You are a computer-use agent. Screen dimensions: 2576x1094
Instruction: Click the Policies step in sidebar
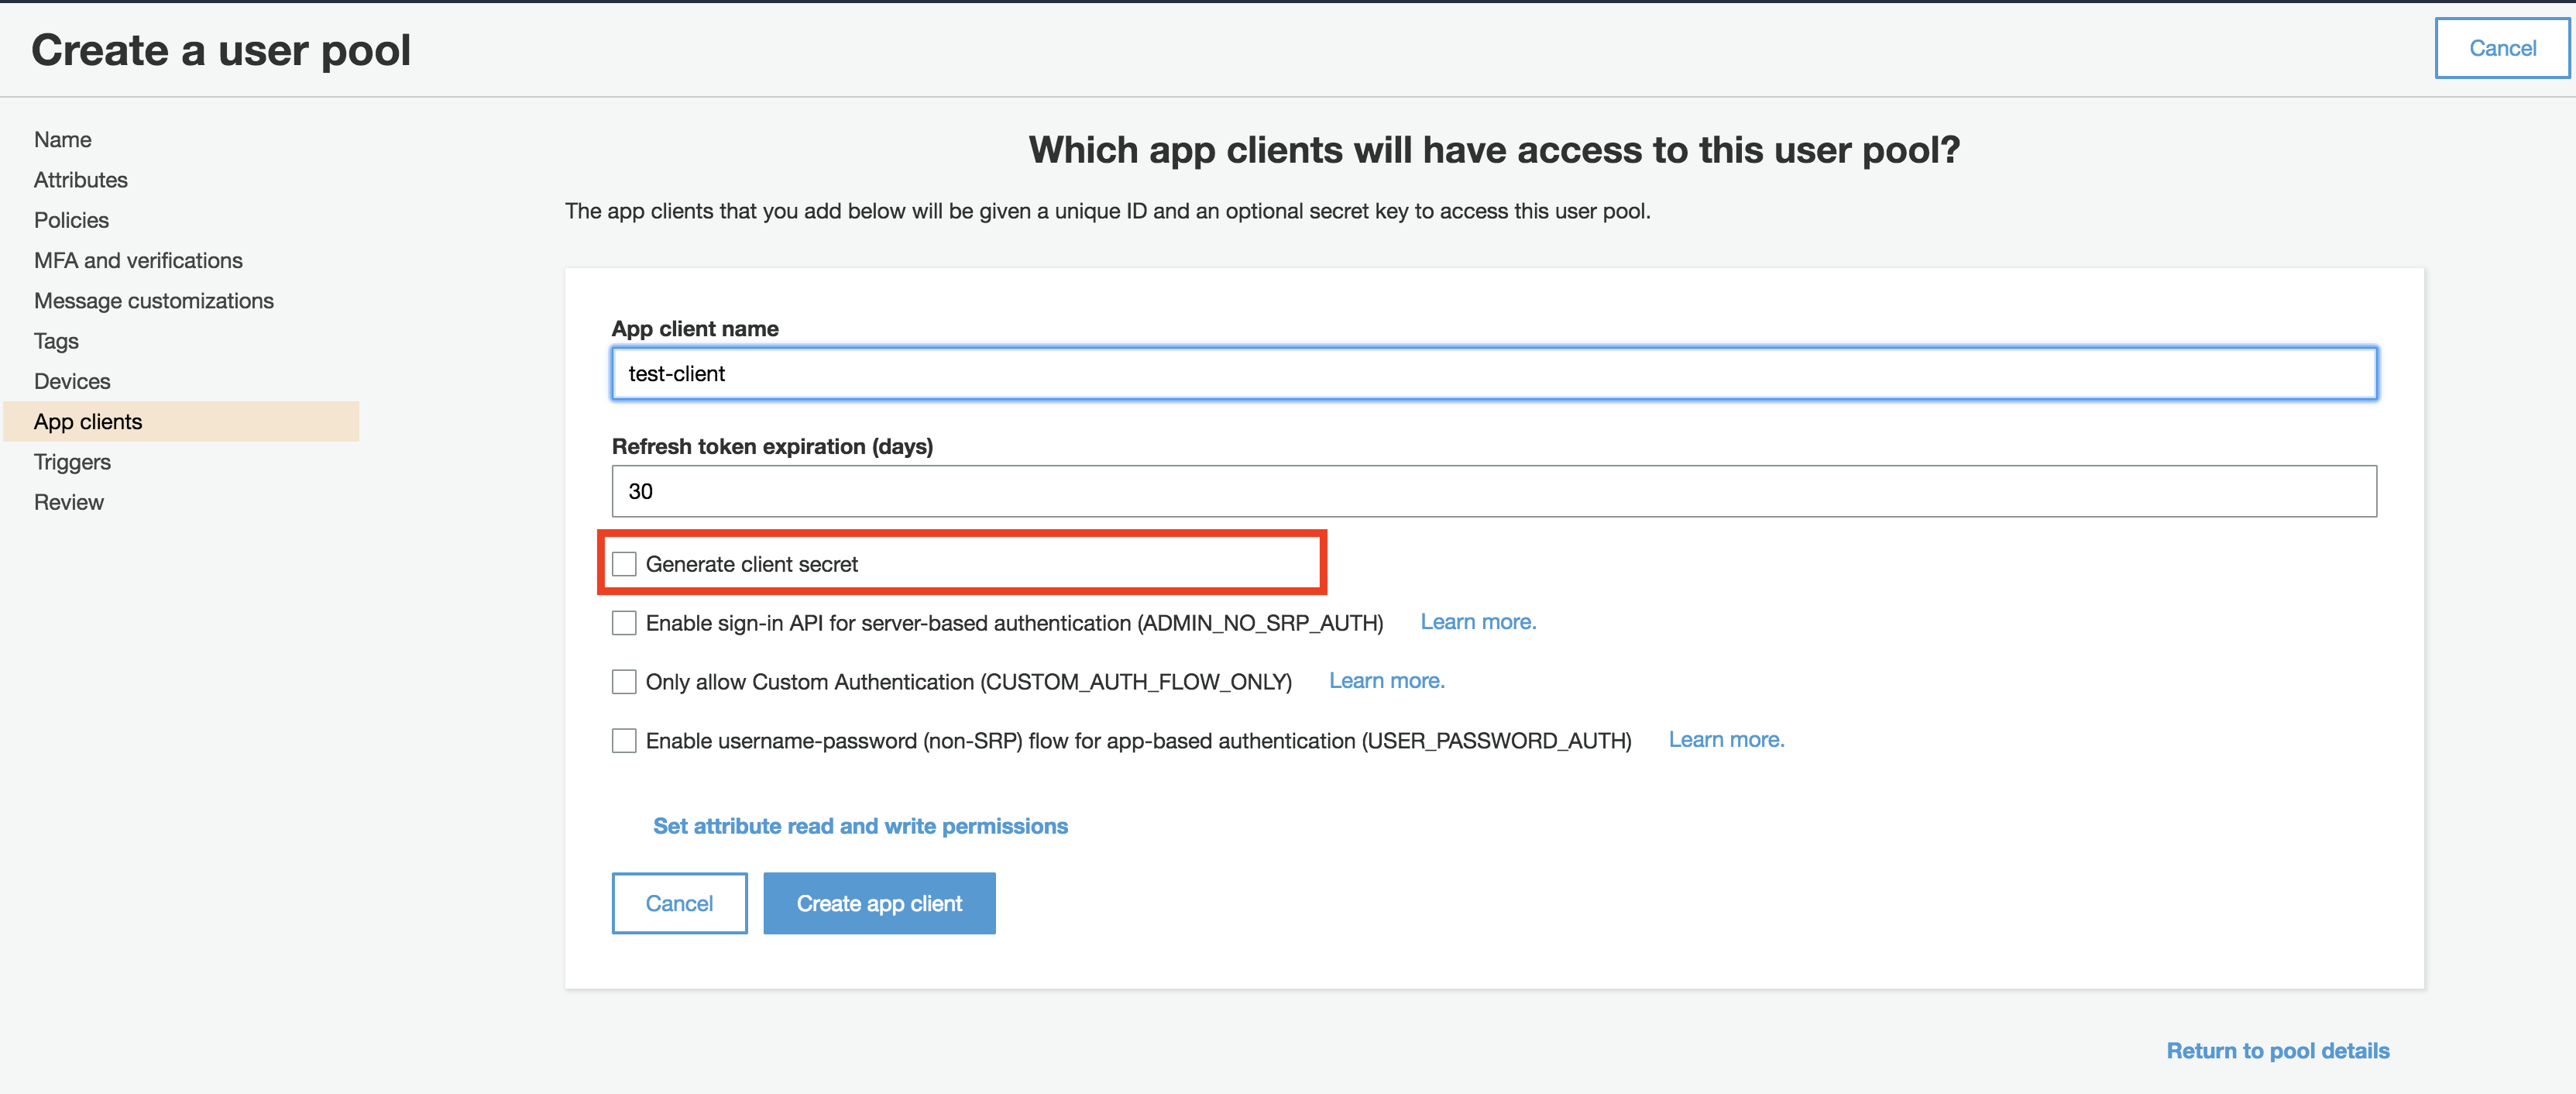[70, 218]
